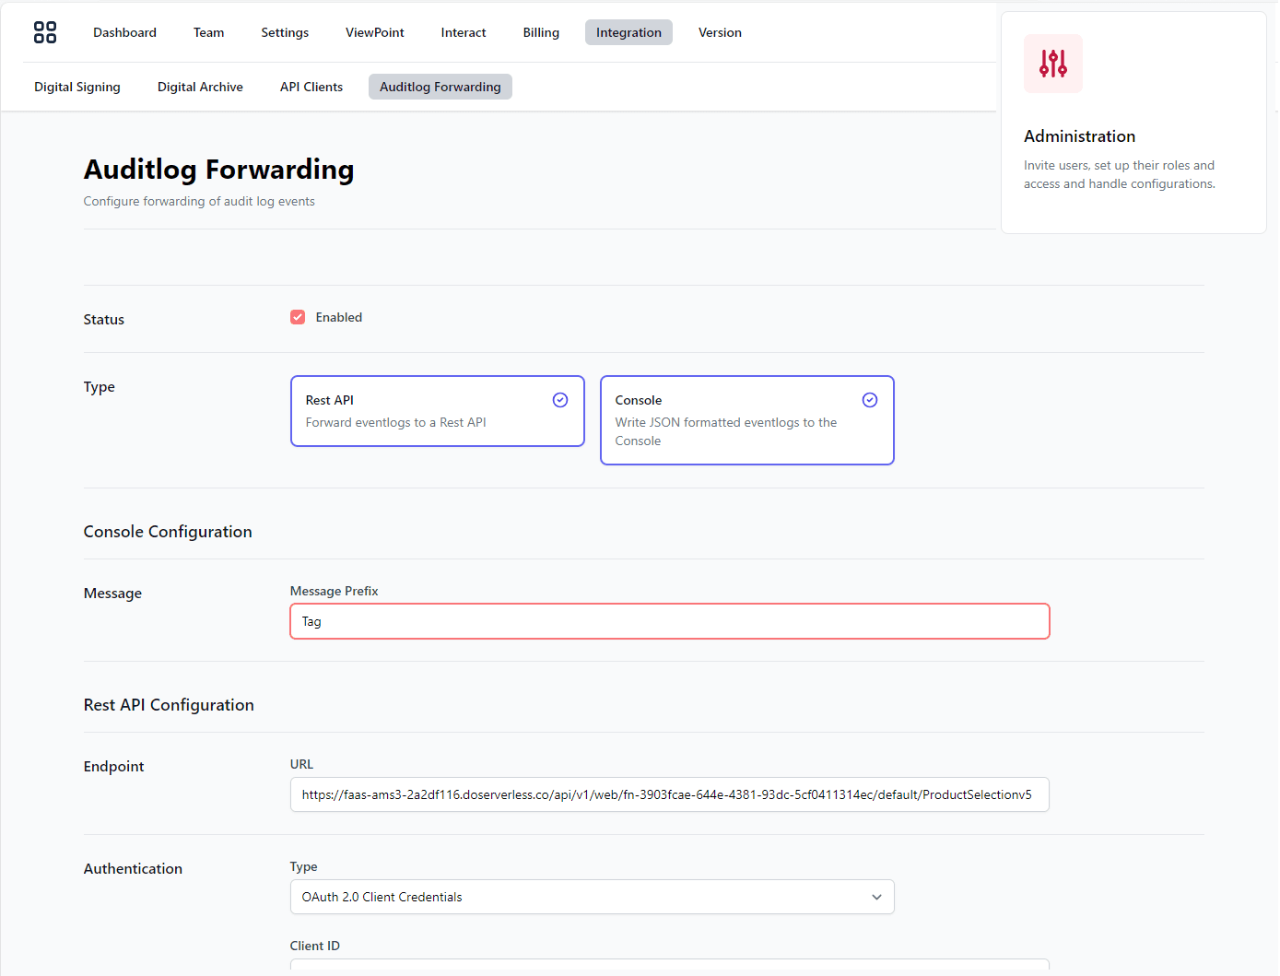This screenshot has height=976, width=1280.
Task: Open the ViewPoint menu item
Action: pyautogui.click(x=374, y=32)
